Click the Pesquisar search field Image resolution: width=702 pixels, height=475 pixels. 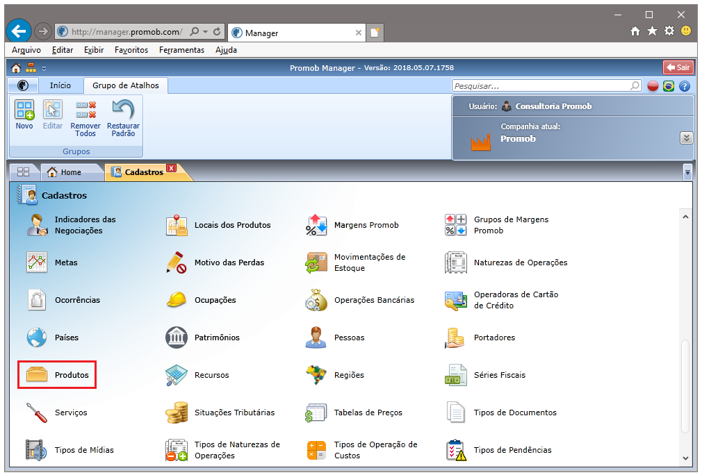(x=546, y=86)
